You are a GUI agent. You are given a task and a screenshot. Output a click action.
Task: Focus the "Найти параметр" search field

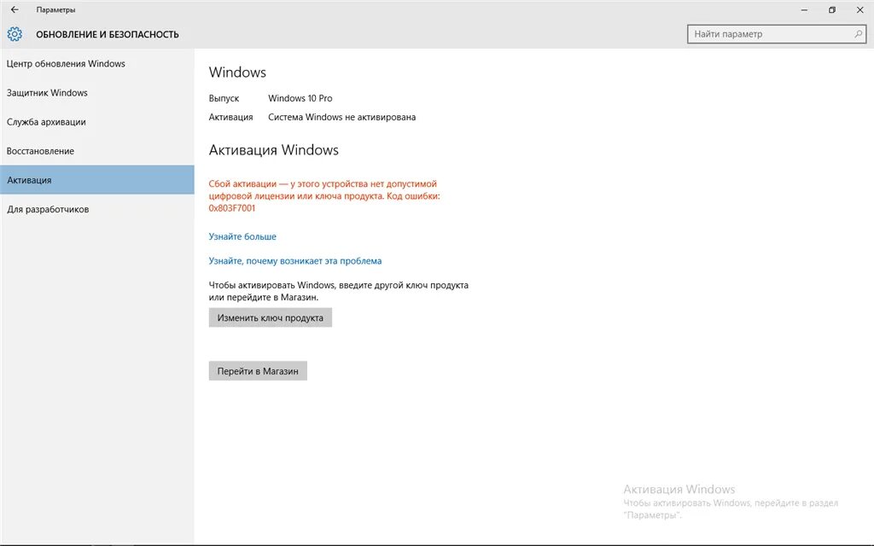coord(777,34)
